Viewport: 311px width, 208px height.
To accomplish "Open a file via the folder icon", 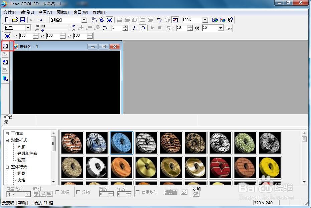I will coord(15,20).
